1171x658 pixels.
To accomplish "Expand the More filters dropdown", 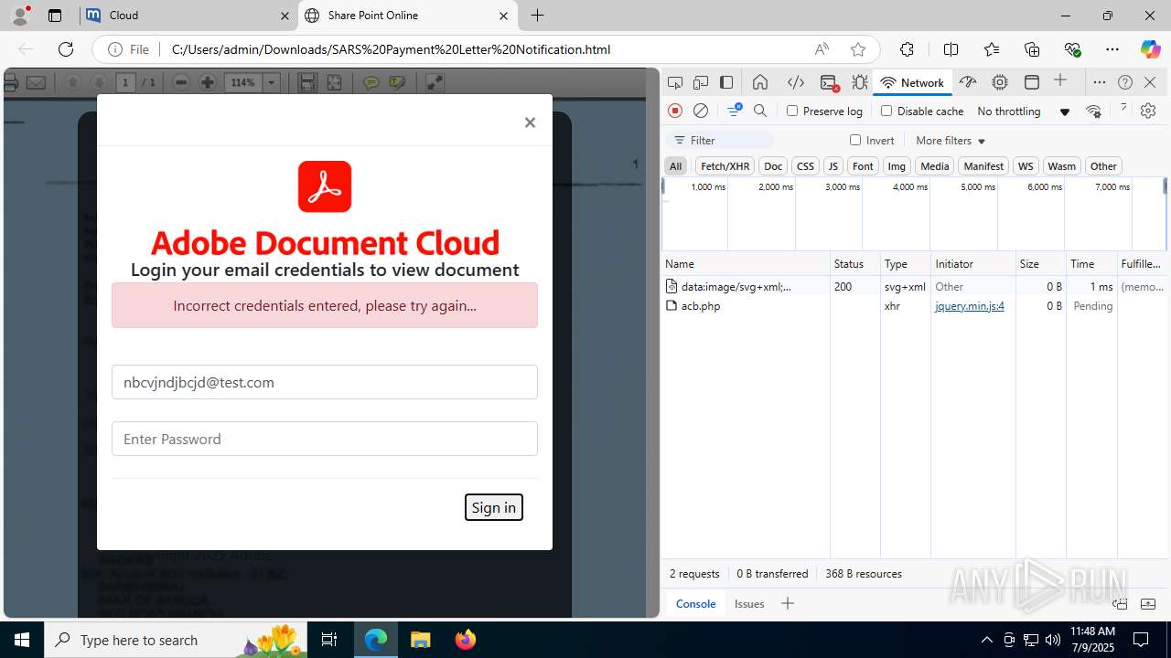I will pyautogui.click(x=951, y=140).
